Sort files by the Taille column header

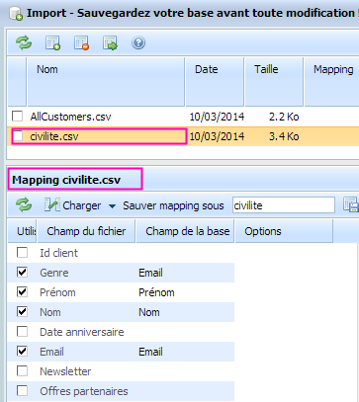pyautogui.click(x=274, y=82)
